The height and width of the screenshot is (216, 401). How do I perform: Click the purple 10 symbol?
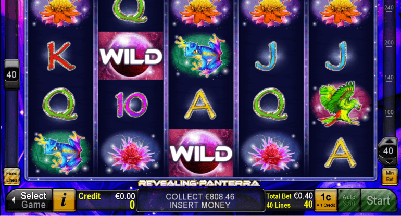(x=131, y=104)
